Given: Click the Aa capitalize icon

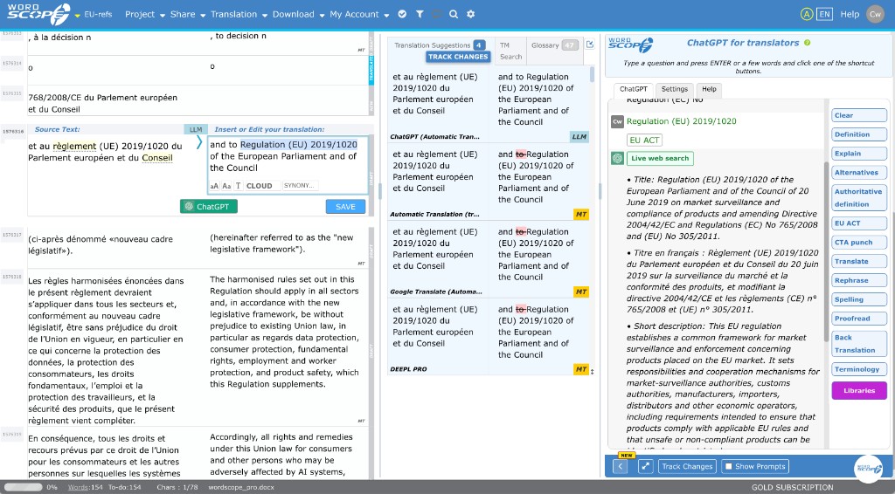Looking at the screenshot, I should (x=226, y=186).
